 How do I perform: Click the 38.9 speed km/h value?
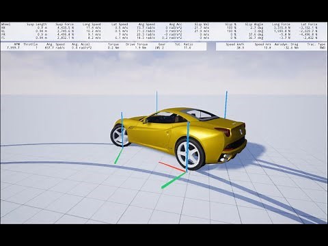(241, 48)
